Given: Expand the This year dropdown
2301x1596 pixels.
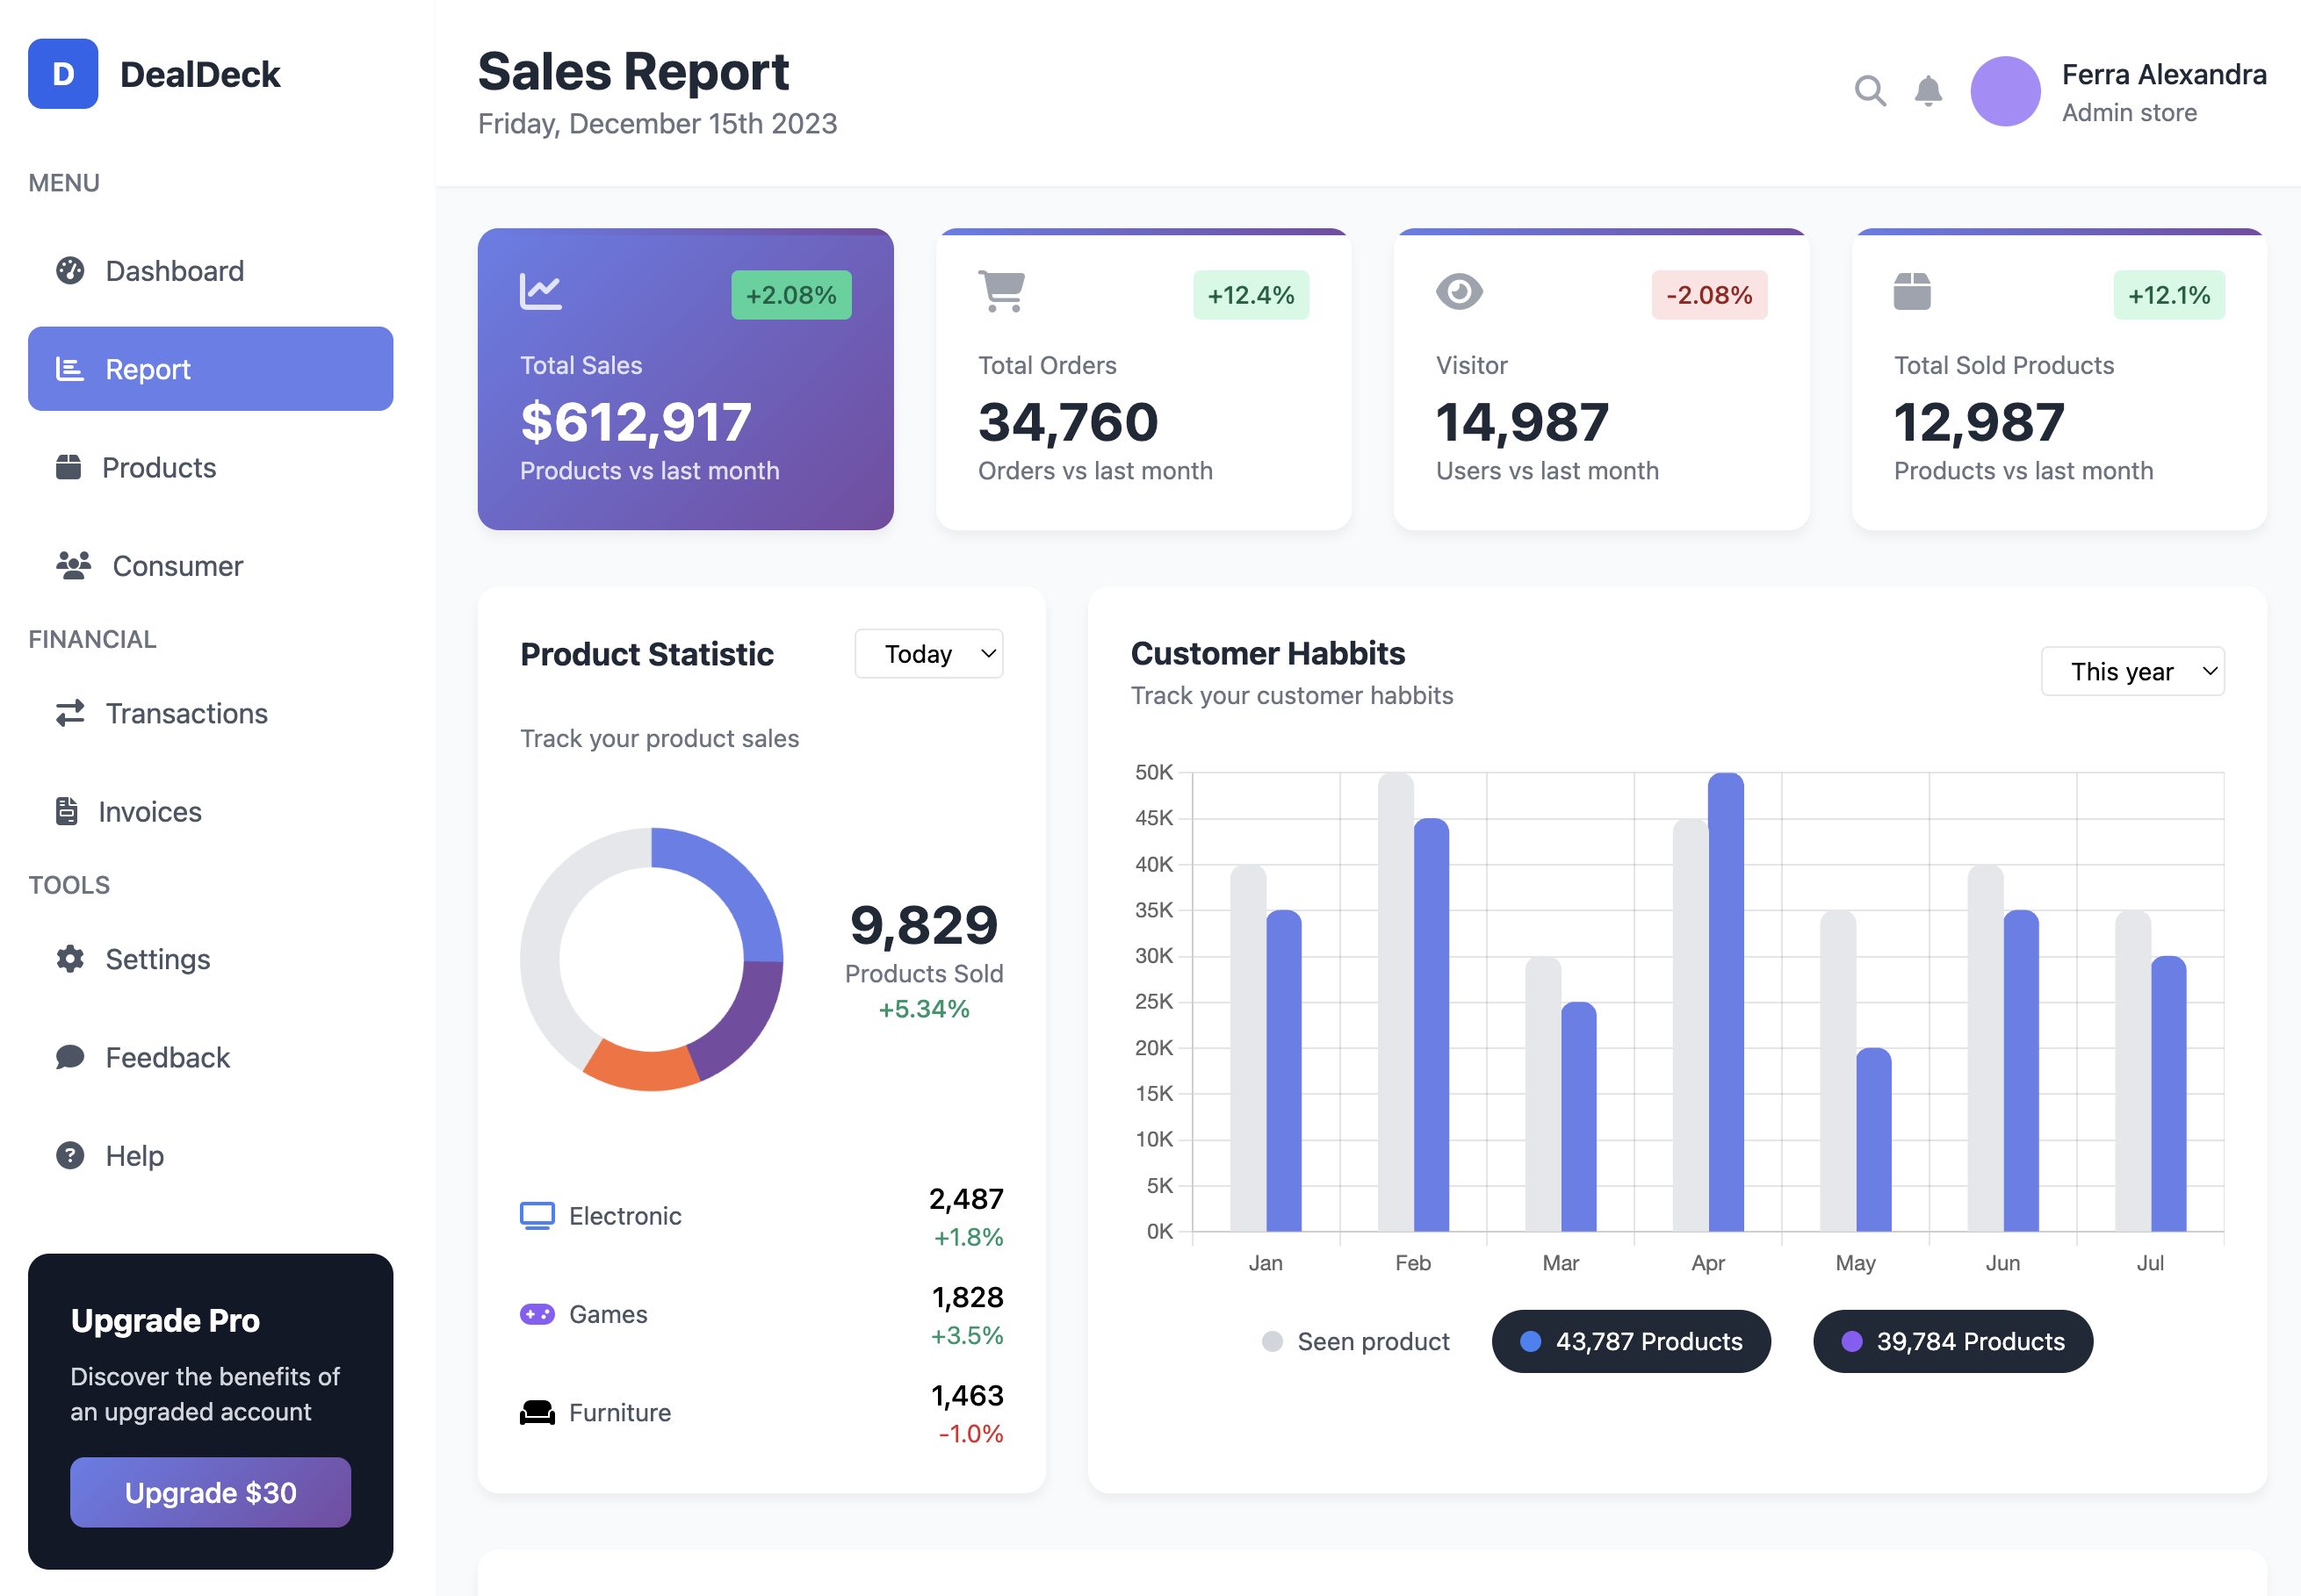Looking at the screenshot, I should [2131, 672].
